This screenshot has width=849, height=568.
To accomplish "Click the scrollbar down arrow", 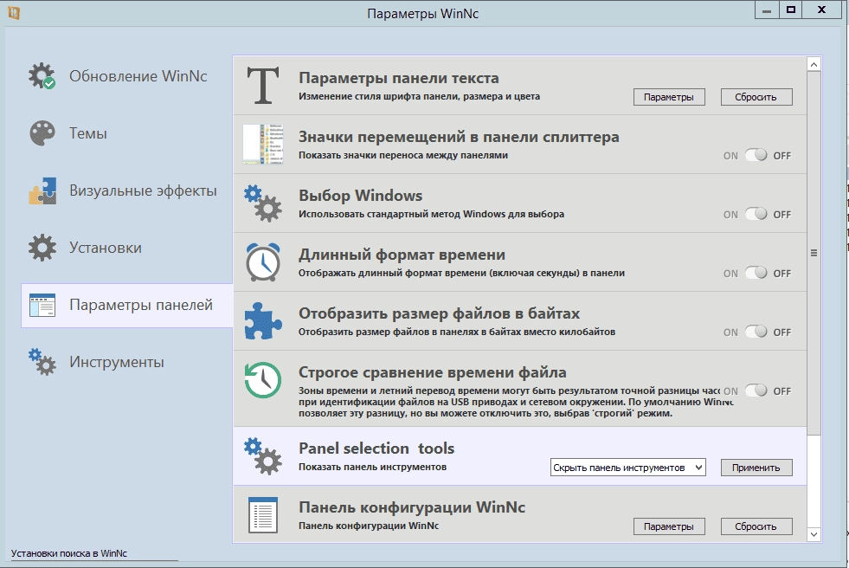I will click(814, 534).
